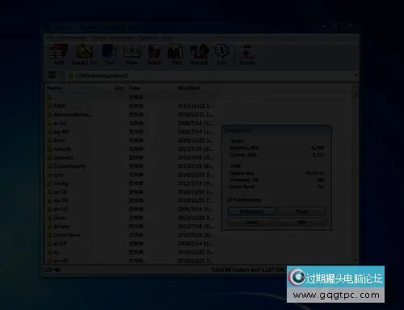Image resolution: width=404 pixels, height=310 pixels.
Task: Click the Cancel button in the dialog
Action: pos(252,222)
